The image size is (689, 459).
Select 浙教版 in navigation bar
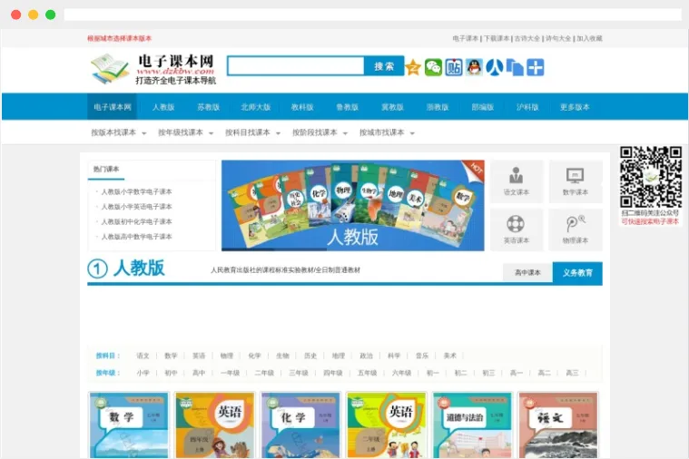tap(438, 107)
